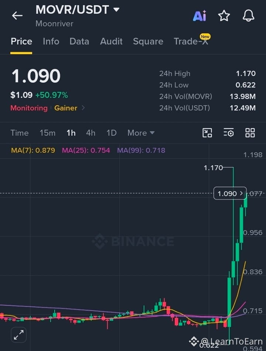The height and width of the screenshot is (351, 266).
Task: Tap the Gainer tag
Action: coord(66,108)
